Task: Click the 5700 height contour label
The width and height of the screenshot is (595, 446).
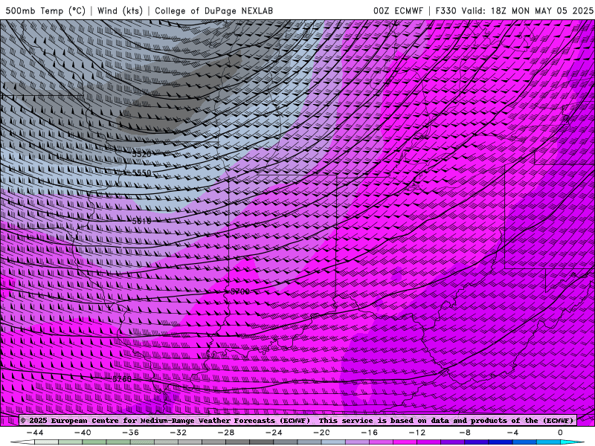Action: pos(240,291)
